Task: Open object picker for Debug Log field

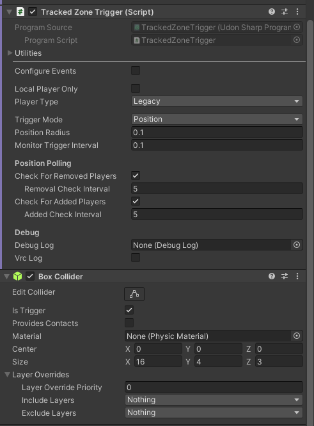Action: (x=297, y=245)
